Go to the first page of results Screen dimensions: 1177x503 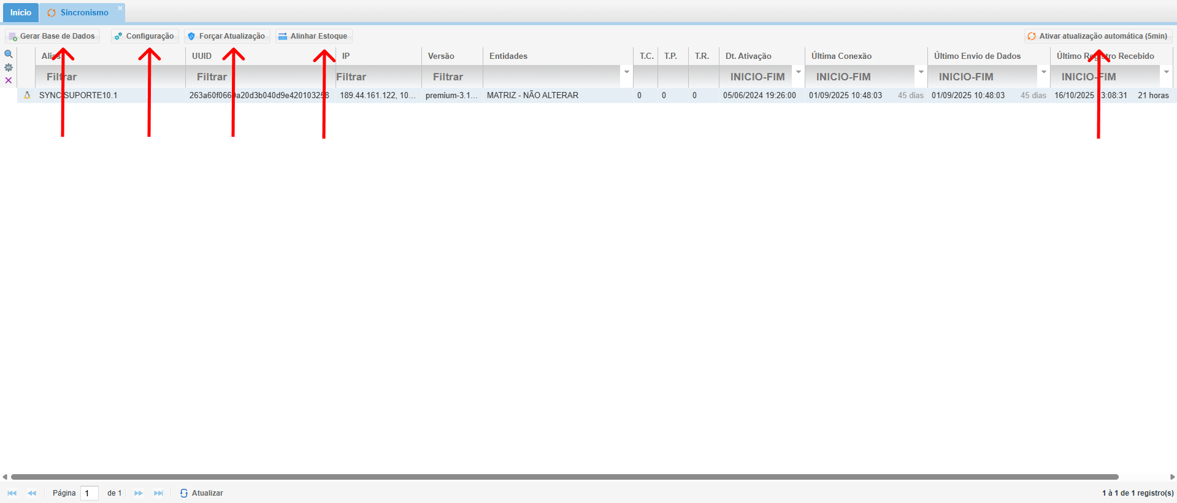[12, 493]
